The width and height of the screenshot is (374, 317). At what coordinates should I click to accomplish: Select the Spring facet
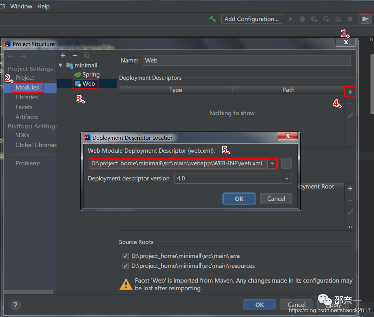tap(87, 74)
